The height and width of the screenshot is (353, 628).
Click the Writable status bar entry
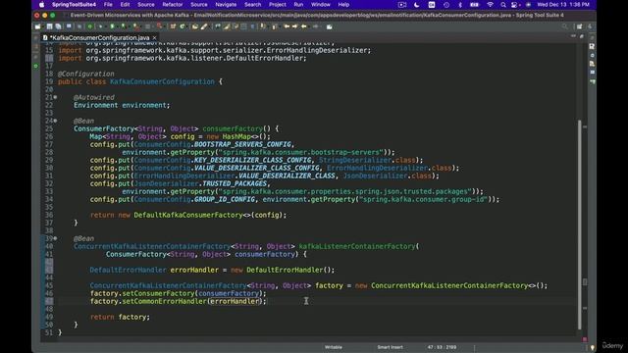334,347
